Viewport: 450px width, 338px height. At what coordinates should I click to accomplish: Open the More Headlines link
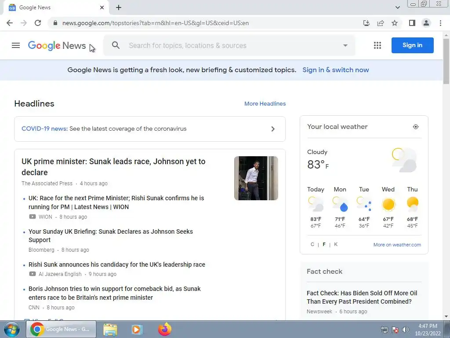(265, 104)
